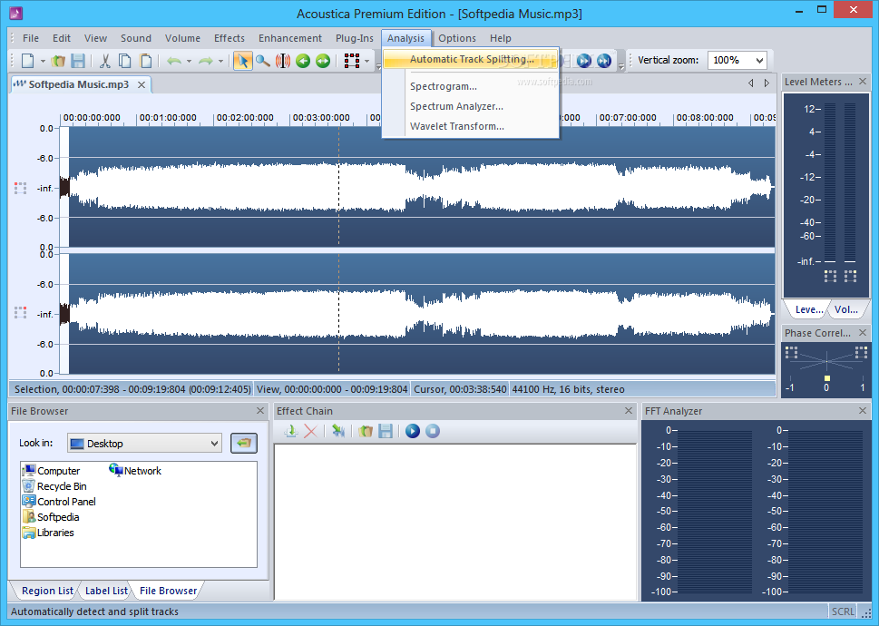Save the file with the main toolbar disk icon
Screen dimensions: 879x626
78,61
